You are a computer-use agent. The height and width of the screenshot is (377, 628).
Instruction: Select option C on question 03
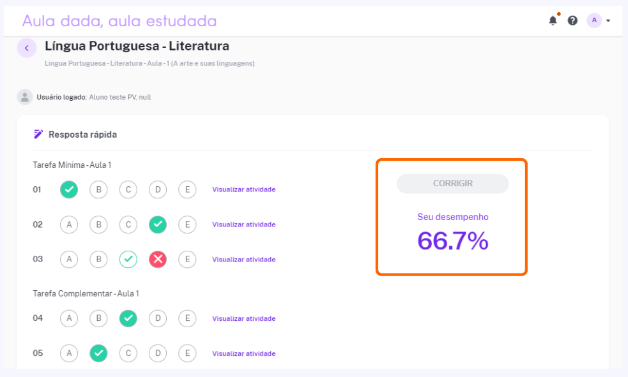coord(128,259)
